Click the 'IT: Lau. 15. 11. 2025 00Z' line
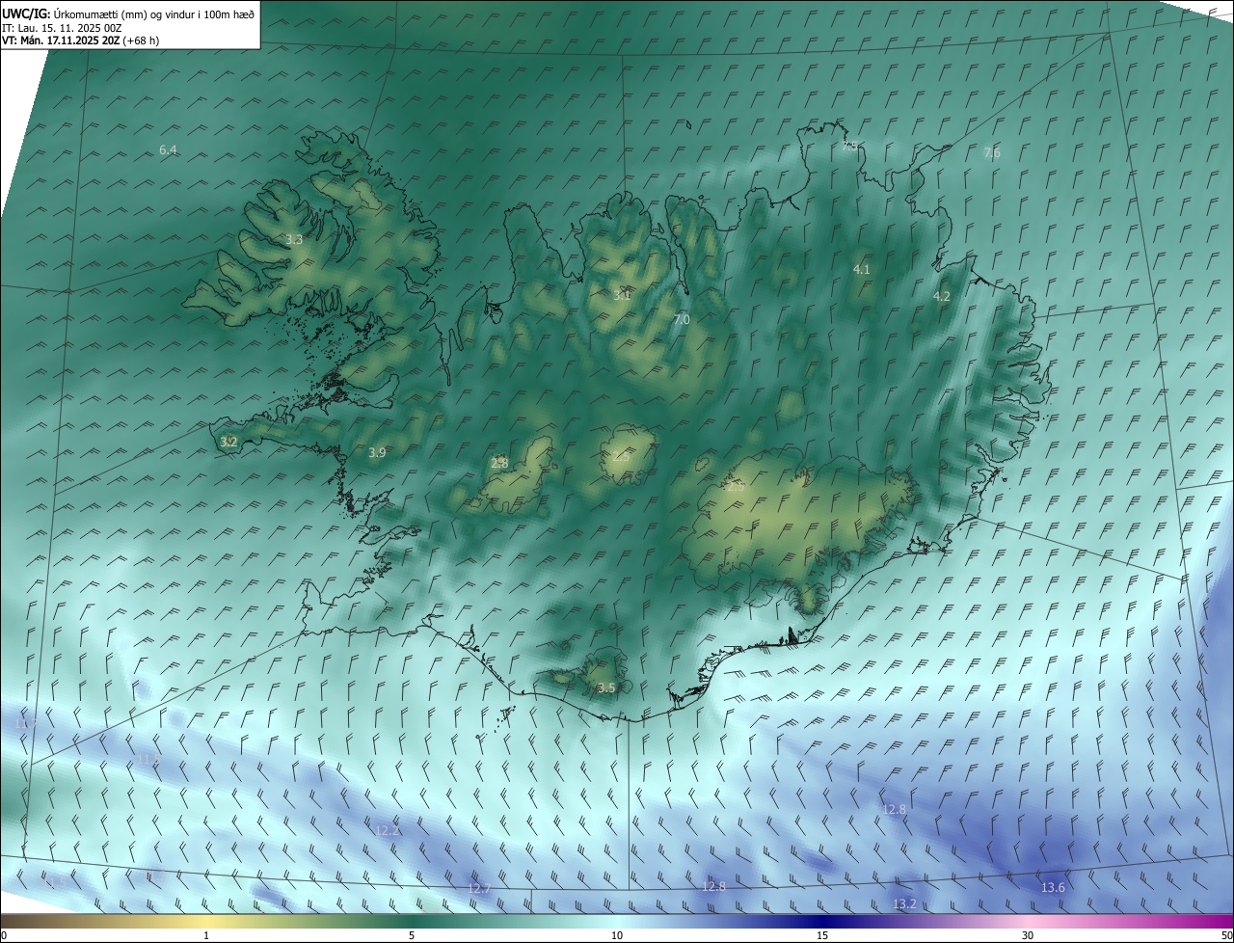This screenshot has height=943, width=1234. point(62,27)
